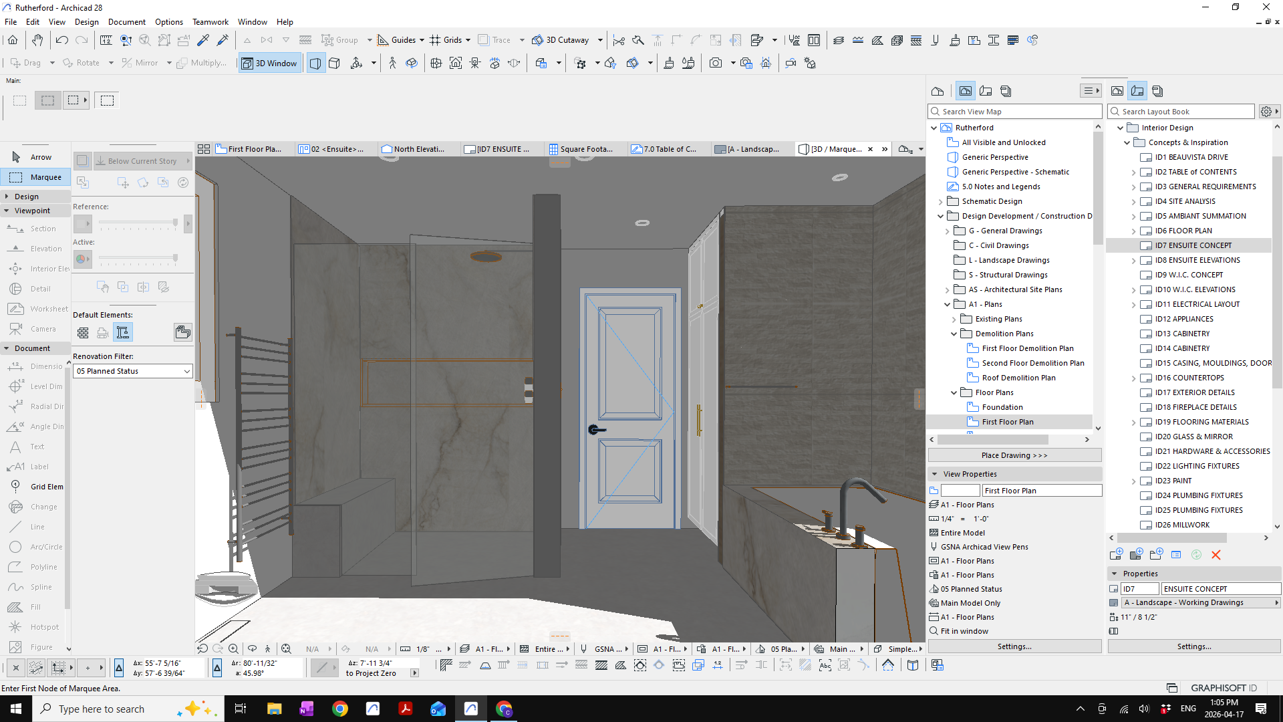This screenshot has width=1283, height=722.
Task: Click the Undo icon in toolbar
Action: click(x=61, y=40)
